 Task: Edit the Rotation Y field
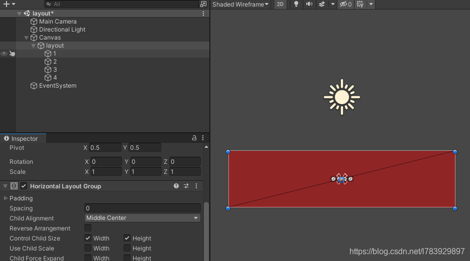[x=146, y=162]
